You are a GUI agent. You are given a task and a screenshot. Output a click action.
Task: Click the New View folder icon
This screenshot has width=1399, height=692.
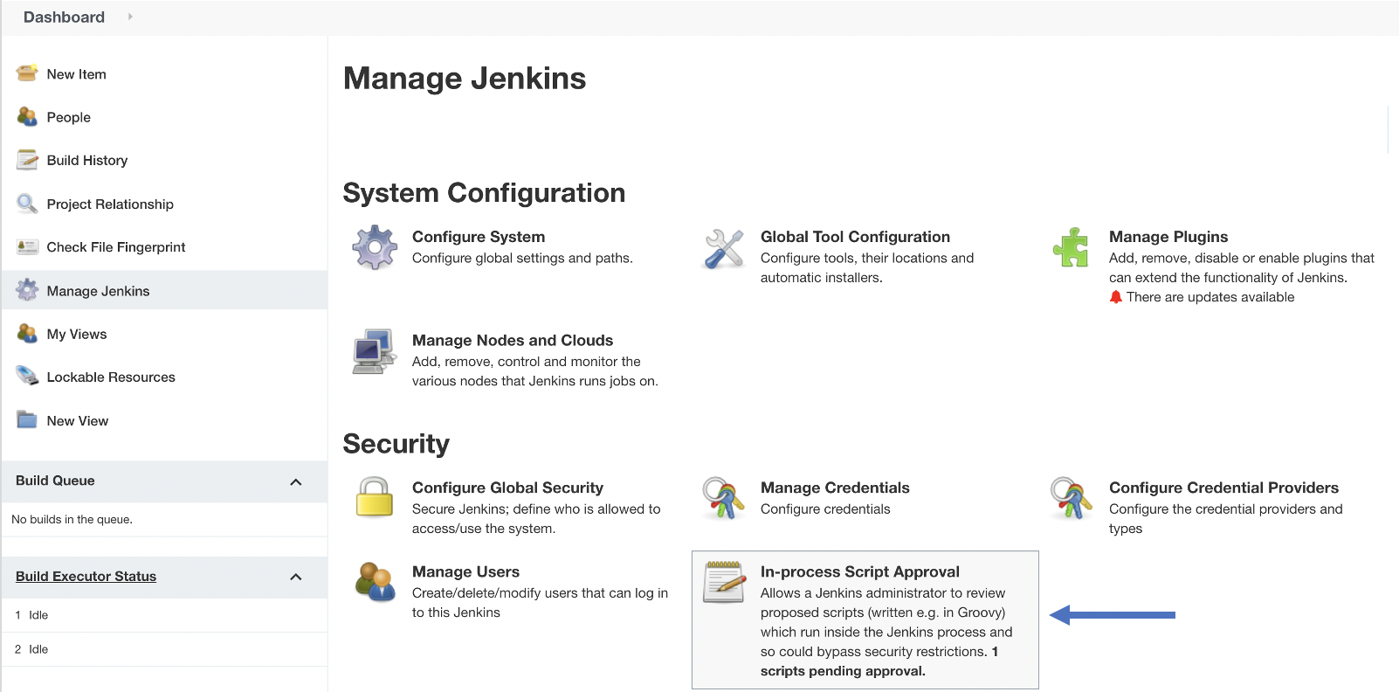point(27,420)
